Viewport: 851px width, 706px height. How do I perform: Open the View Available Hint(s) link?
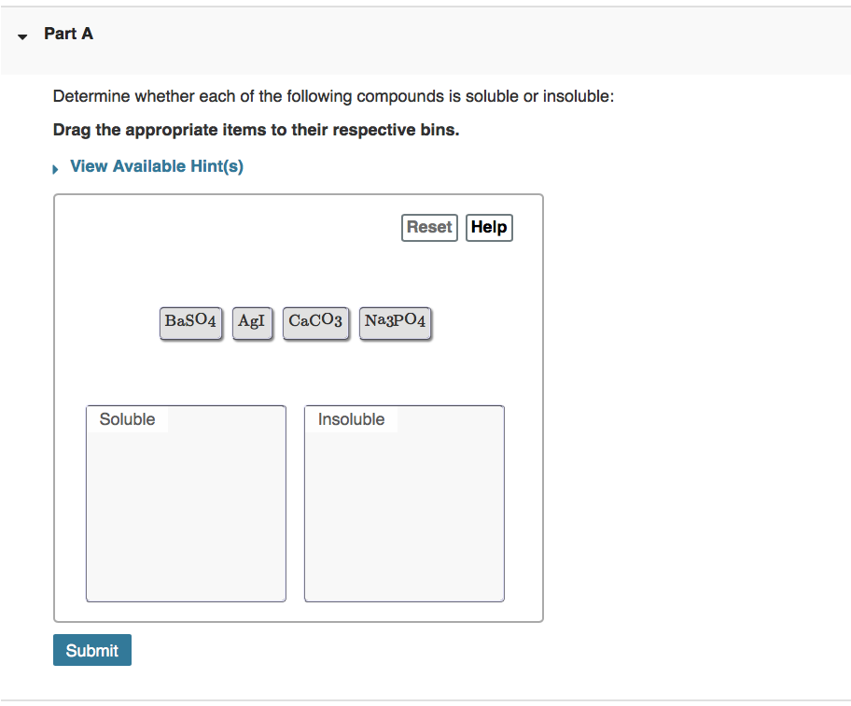[156, 165]
